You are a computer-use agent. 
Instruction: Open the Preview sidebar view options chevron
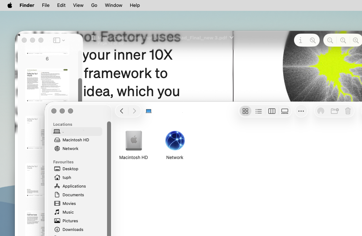pos(64,40)
